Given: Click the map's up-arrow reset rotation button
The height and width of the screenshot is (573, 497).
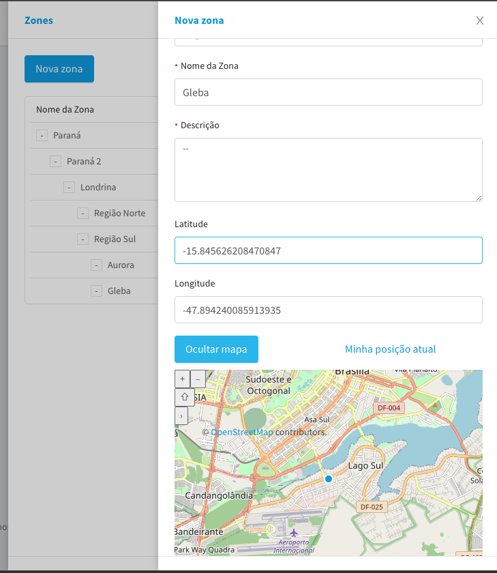Looking at the screenshot, I should pos(183,397).
